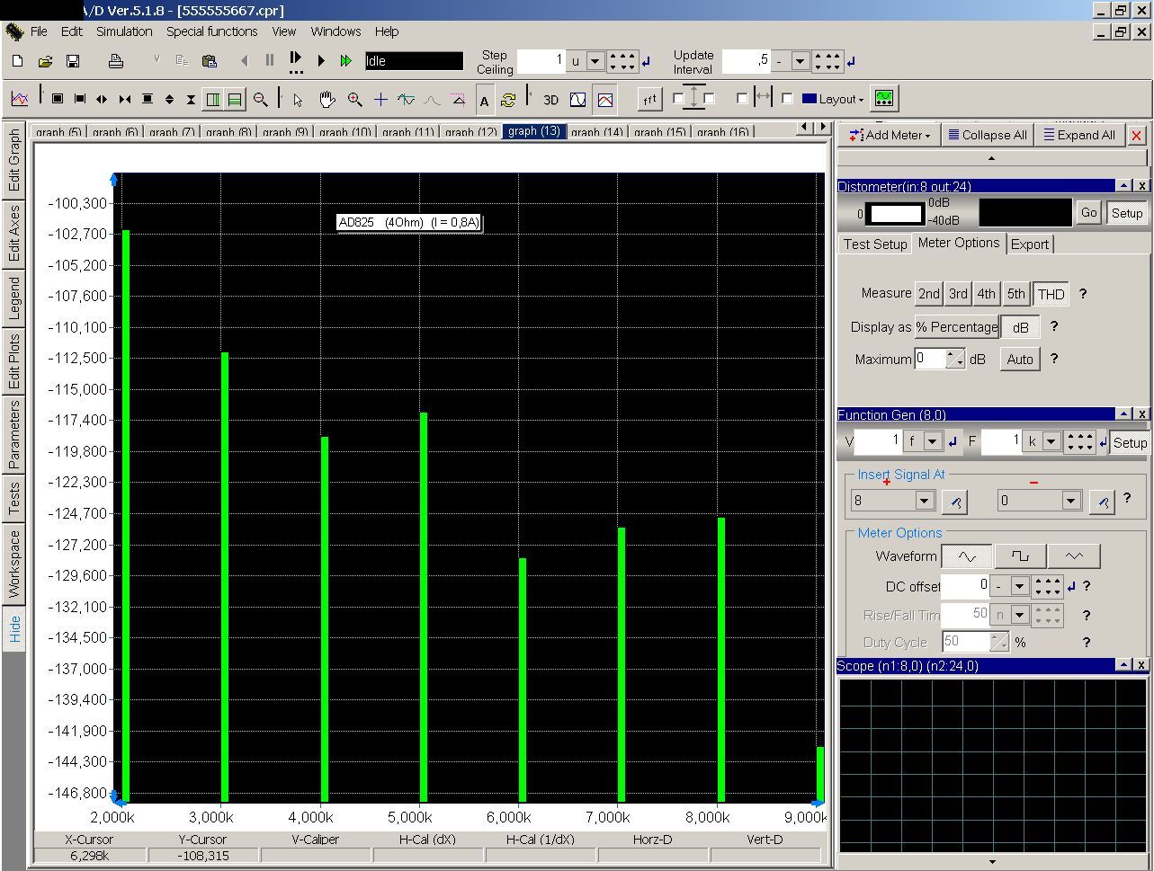Screen dimensions: 1154x871
Task: Click the dark blue Layout color swatch
Action: click(809, 99)
